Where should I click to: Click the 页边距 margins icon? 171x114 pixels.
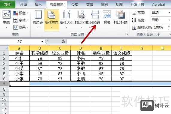pos(38,14)
